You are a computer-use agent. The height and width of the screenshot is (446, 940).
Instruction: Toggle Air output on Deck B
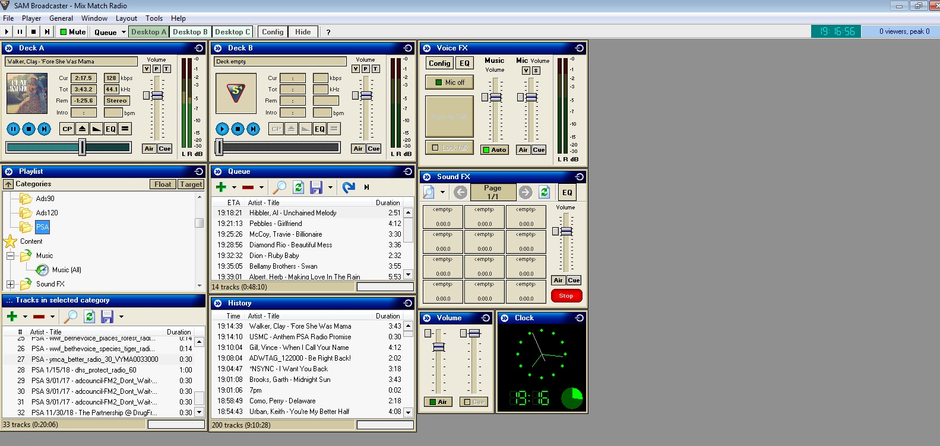click(358, 149)
